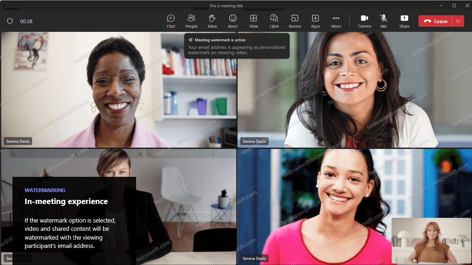Open breakout Rooms
The image size is (472, 265).
click(x=295, y=21)
